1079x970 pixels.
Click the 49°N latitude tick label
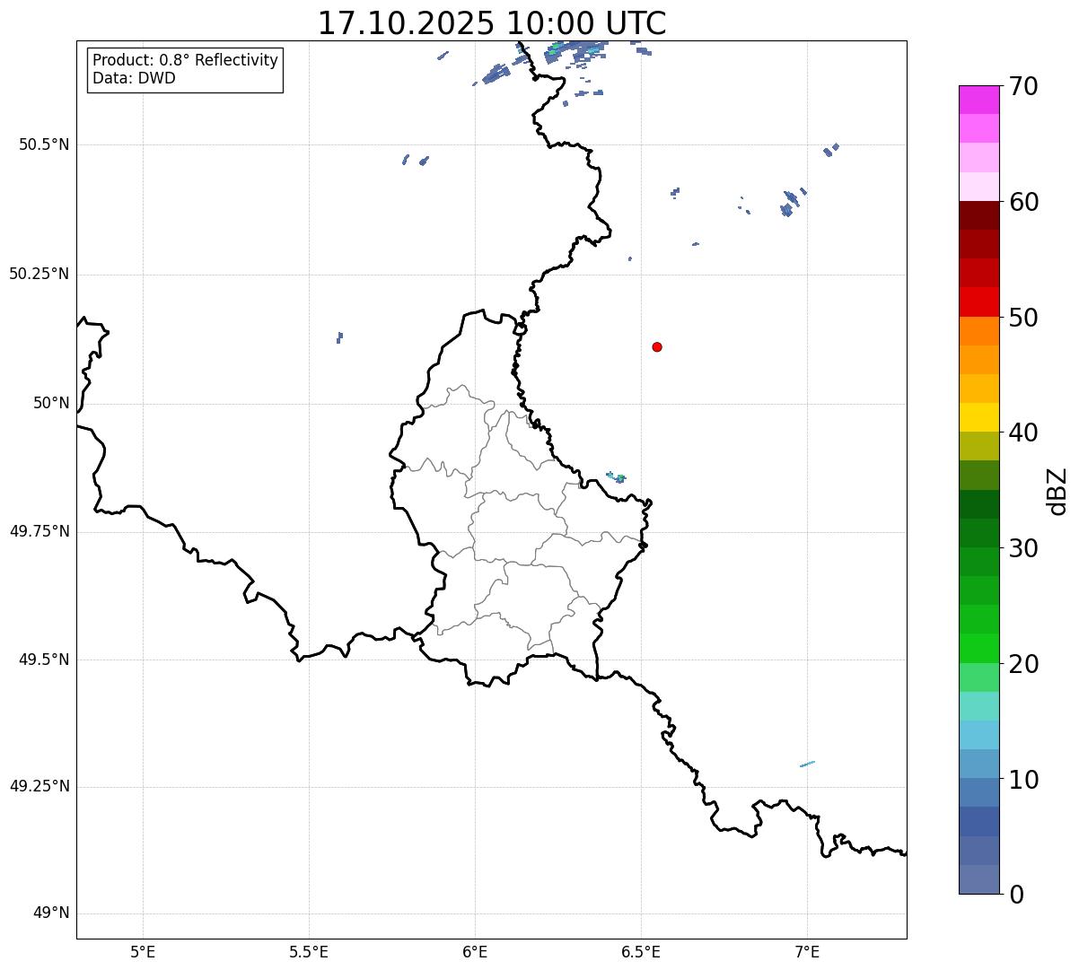point(50,913)
